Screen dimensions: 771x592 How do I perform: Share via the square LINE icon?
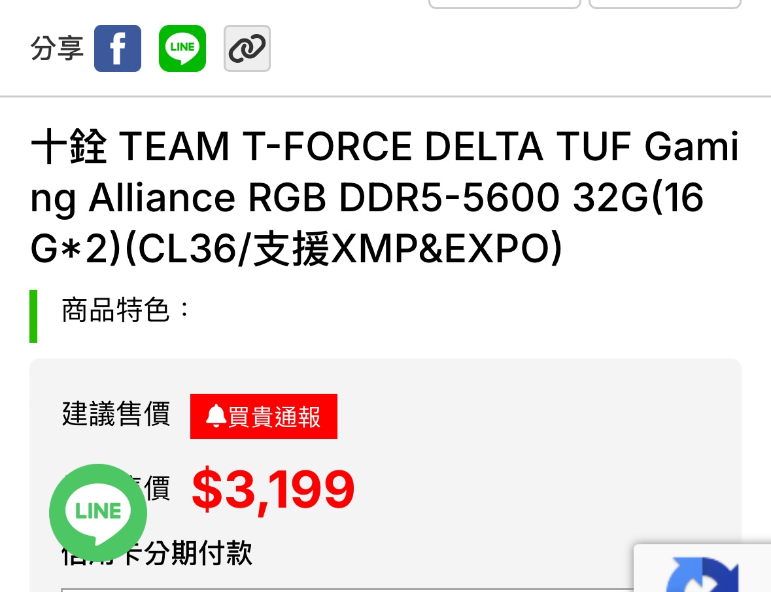[182, 48]
